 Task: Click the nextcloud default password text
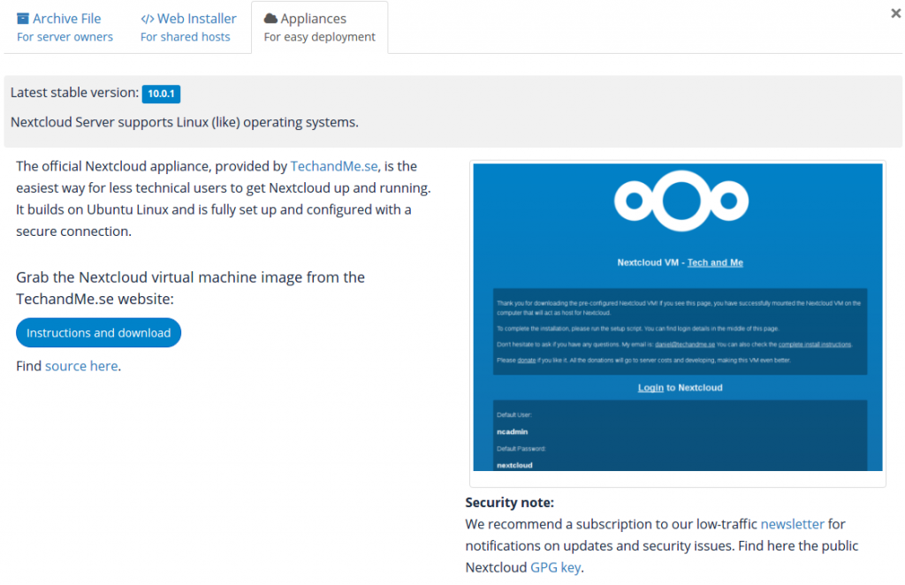[x=514, y=465]
